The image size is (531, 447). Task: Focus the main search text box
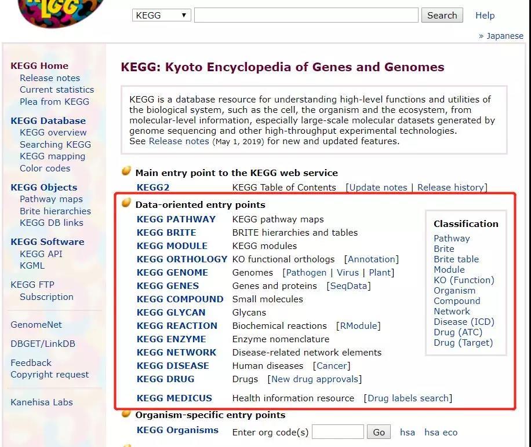[x=306, y=15]
